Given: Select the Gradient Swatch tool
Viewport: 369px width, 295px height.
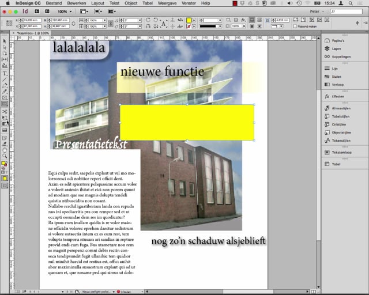Looking at the screenshot, I should pyautogui.click(x=5, y=124).
